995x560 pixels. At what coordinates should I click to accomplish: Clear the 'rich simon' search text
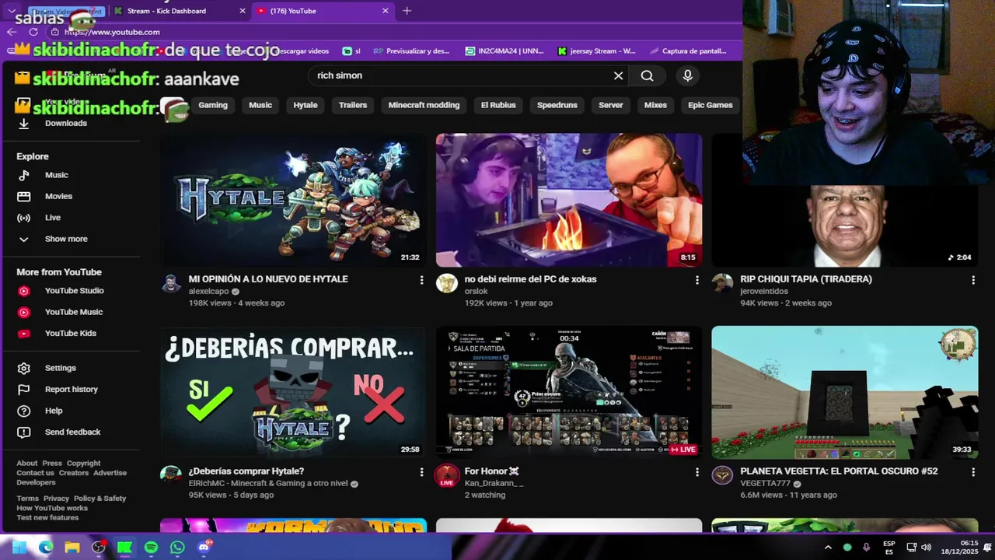click(618, 75)
